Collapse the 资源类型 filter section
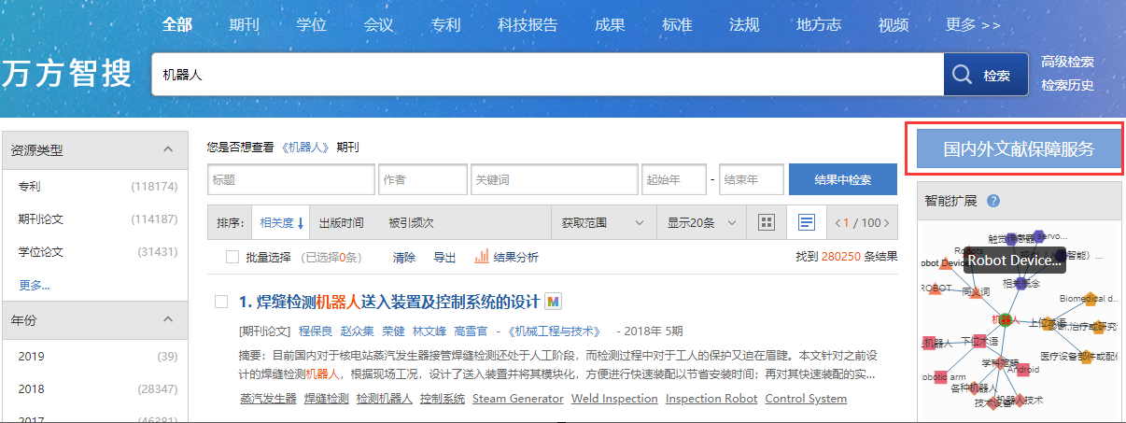The image size is (1126, 423). 168,149
